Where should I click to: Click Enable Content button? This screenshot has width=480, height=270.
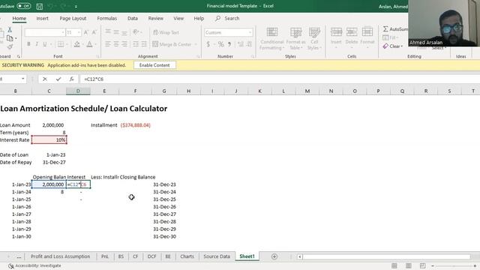[154, 65]
